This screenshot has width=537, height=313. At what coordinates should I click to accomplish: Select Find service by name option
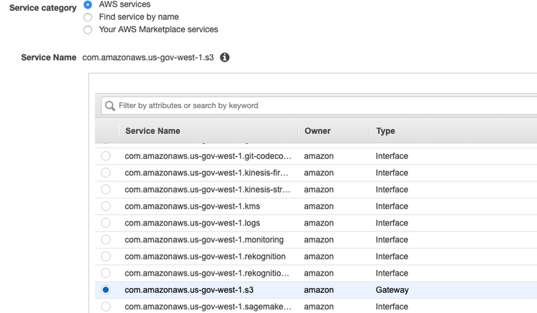pos(88,16)
